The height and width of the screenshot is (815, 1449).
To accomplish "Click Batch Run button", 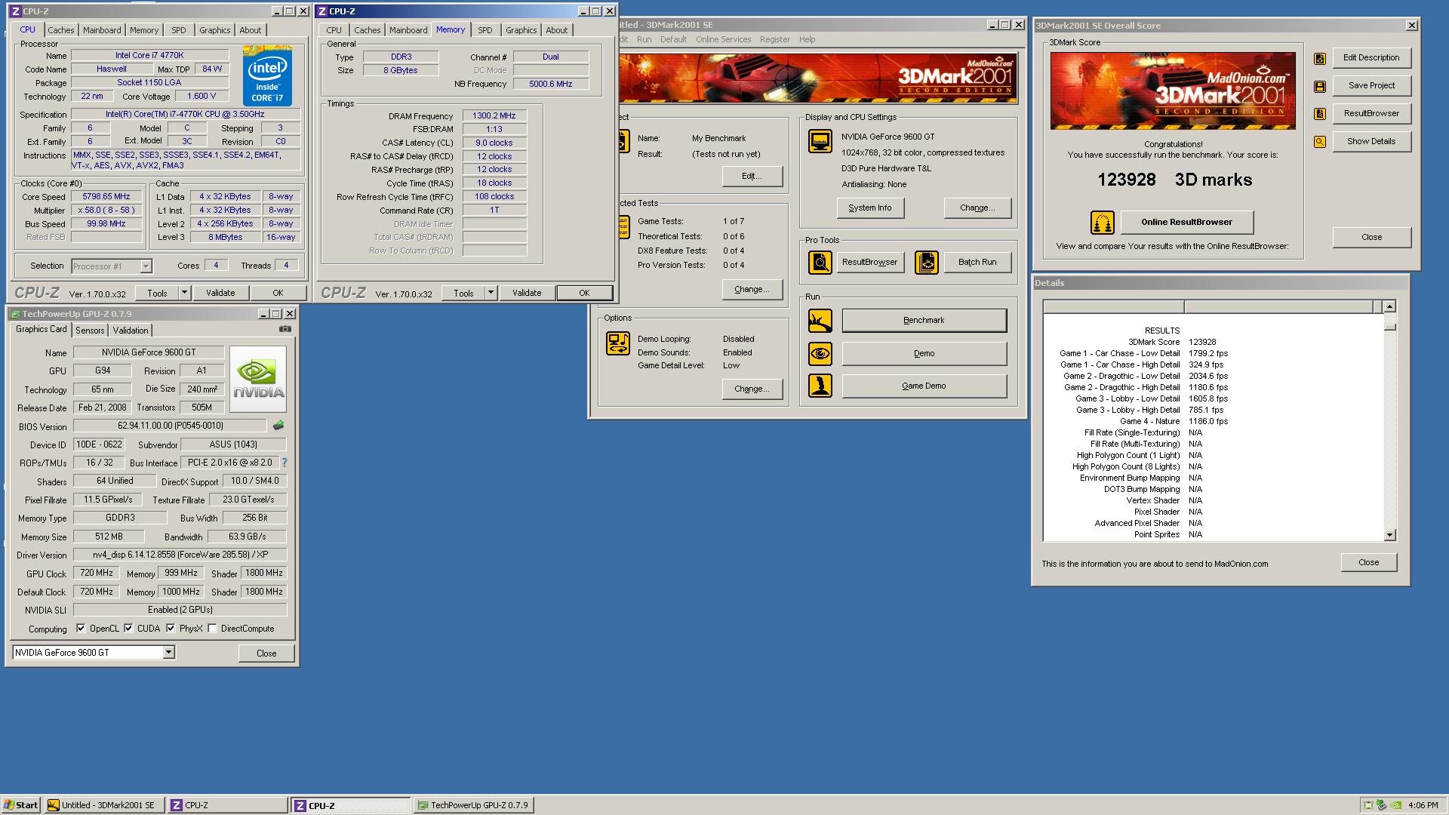I will [x=977, y=262].
